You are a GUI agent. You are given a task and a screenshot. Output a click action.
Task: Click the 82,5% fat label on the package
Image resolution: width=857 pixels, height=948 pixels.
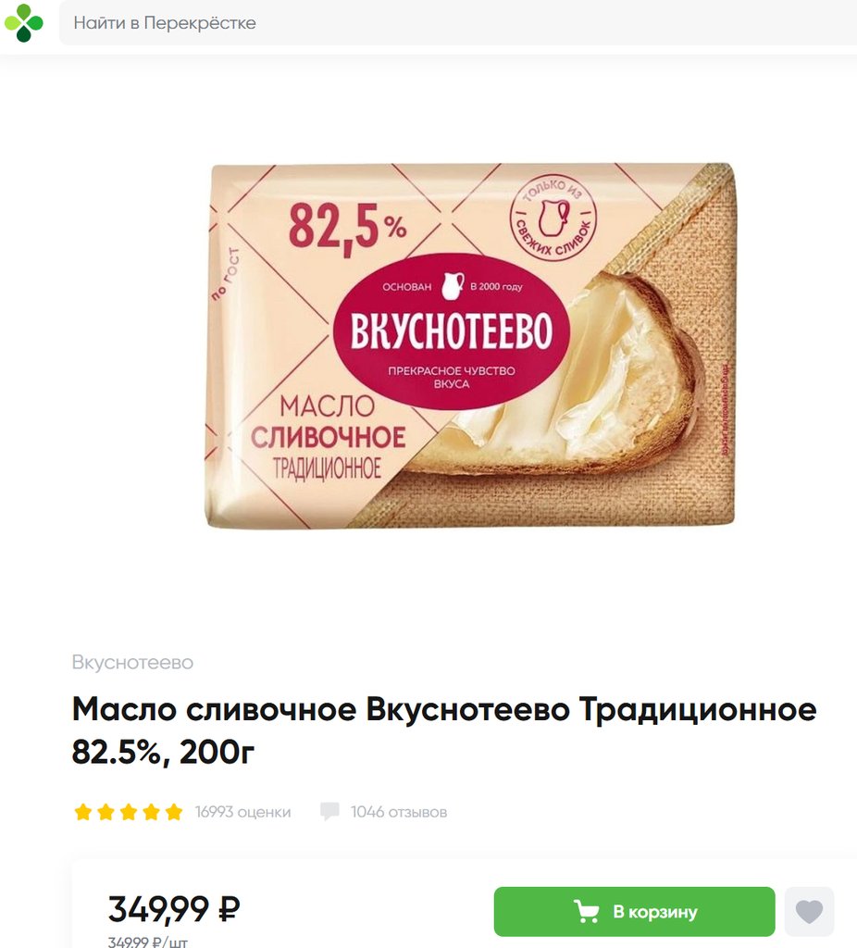[x=347, y=228]
